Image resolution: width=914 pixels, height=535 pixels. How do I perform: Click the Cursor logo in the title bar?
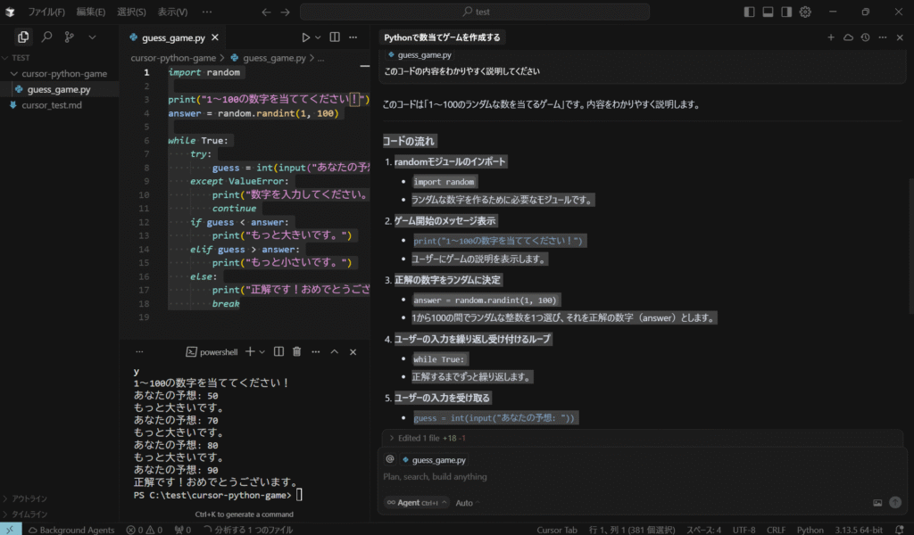click(10, 12)
